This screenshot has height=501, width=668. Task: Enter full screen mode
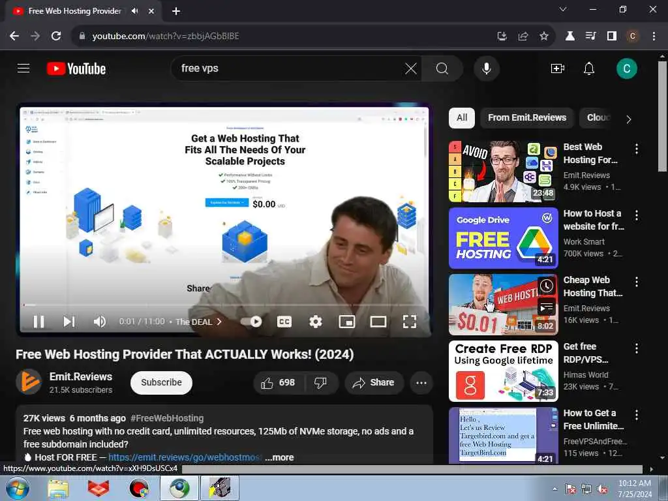pos(410,322)
